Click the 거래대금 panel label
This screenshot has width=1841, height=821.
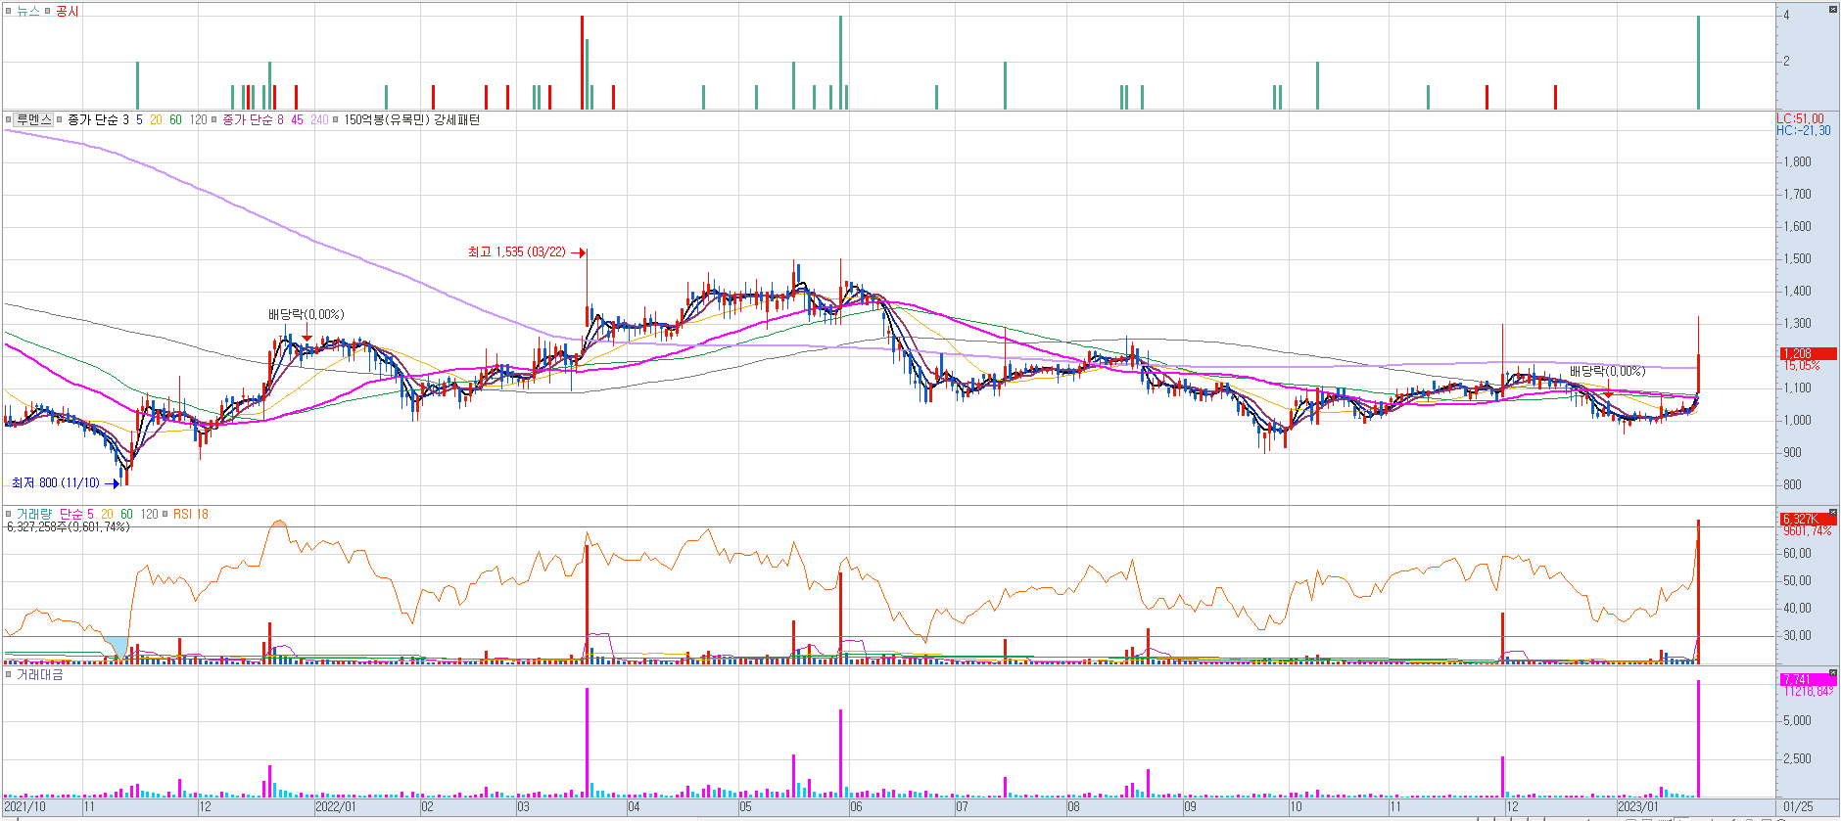(39, 674)
